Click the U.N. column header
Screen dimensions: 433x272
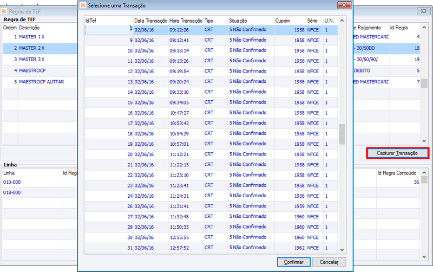coord(330,21)
